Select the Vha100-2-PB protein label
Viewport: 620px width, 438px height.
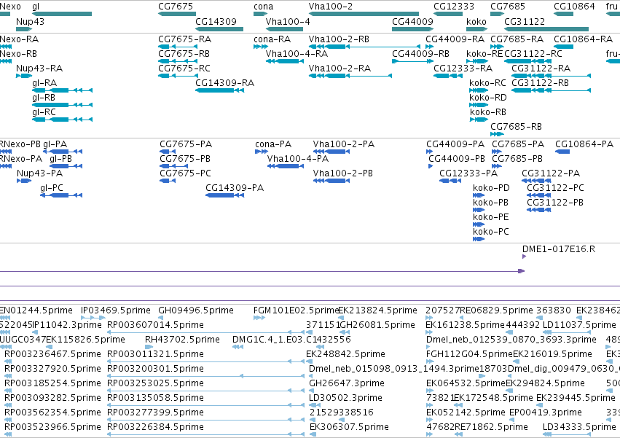coord(343,173)
